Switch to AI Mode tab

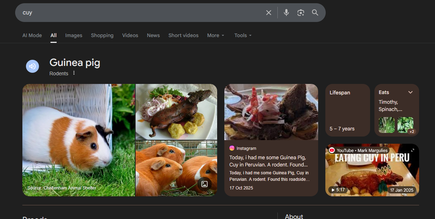[32, 35]
